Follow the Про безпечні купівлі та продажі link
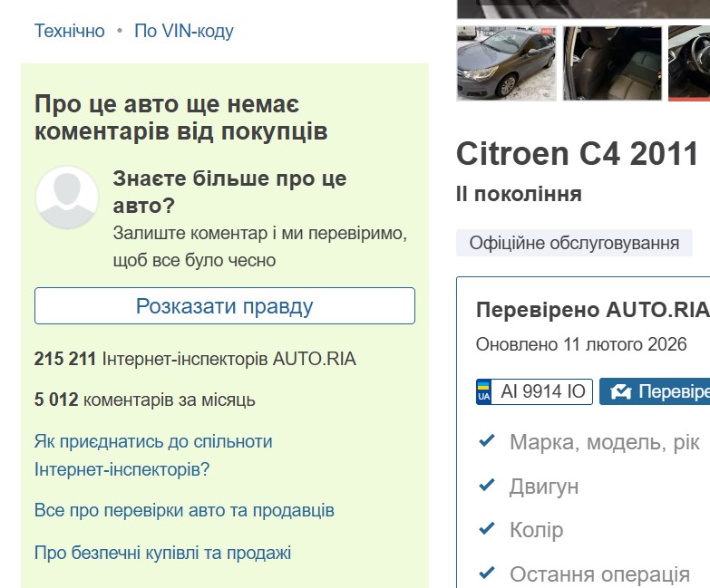710x588 pixels. 162,553
